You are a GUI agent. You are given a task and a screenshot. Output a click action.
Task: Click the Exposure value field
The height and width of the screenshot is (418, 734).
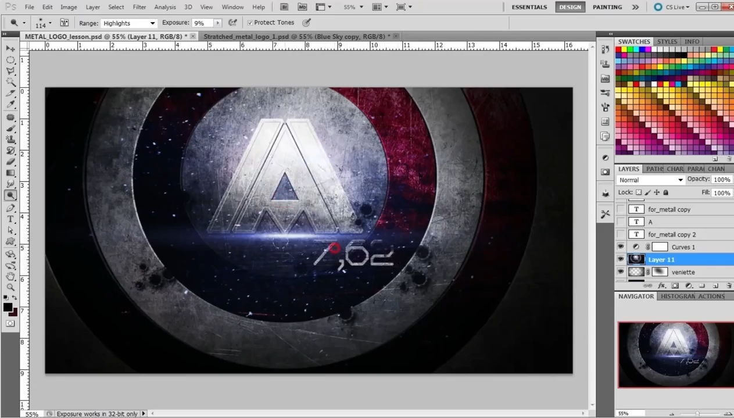(203, 23)
